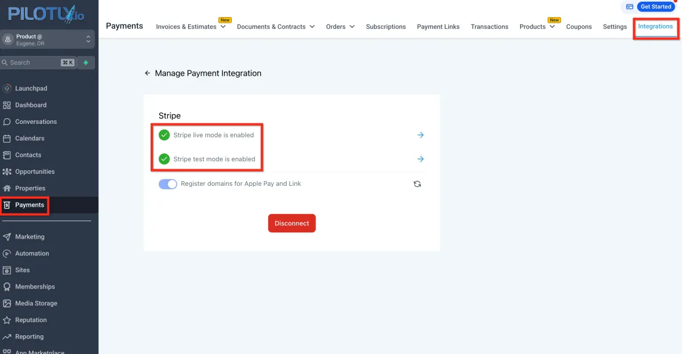Click the Automation icon in sidebar

(7, 253)
